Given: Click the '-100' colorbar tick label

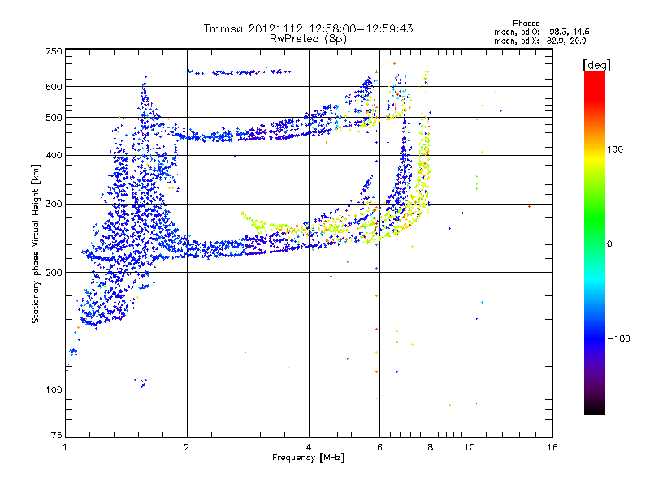Looking at the screenshot, I should coord(618,338).
